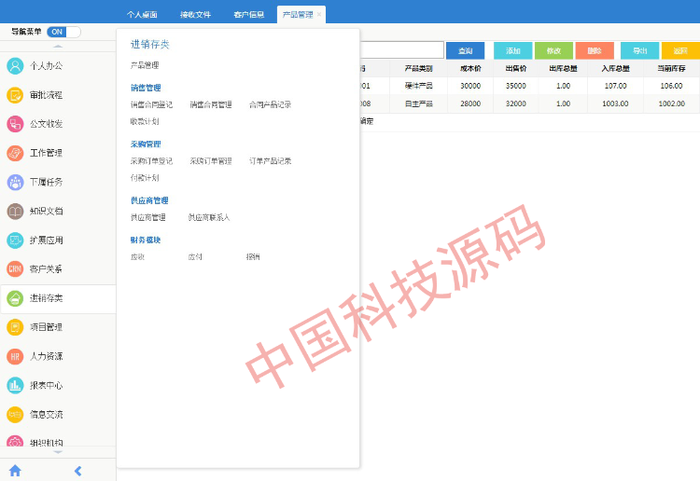This screenshot has width=700, height=481.
Task: Toggle the 导航菜单 ON switch
Action: tap(63, 32)
